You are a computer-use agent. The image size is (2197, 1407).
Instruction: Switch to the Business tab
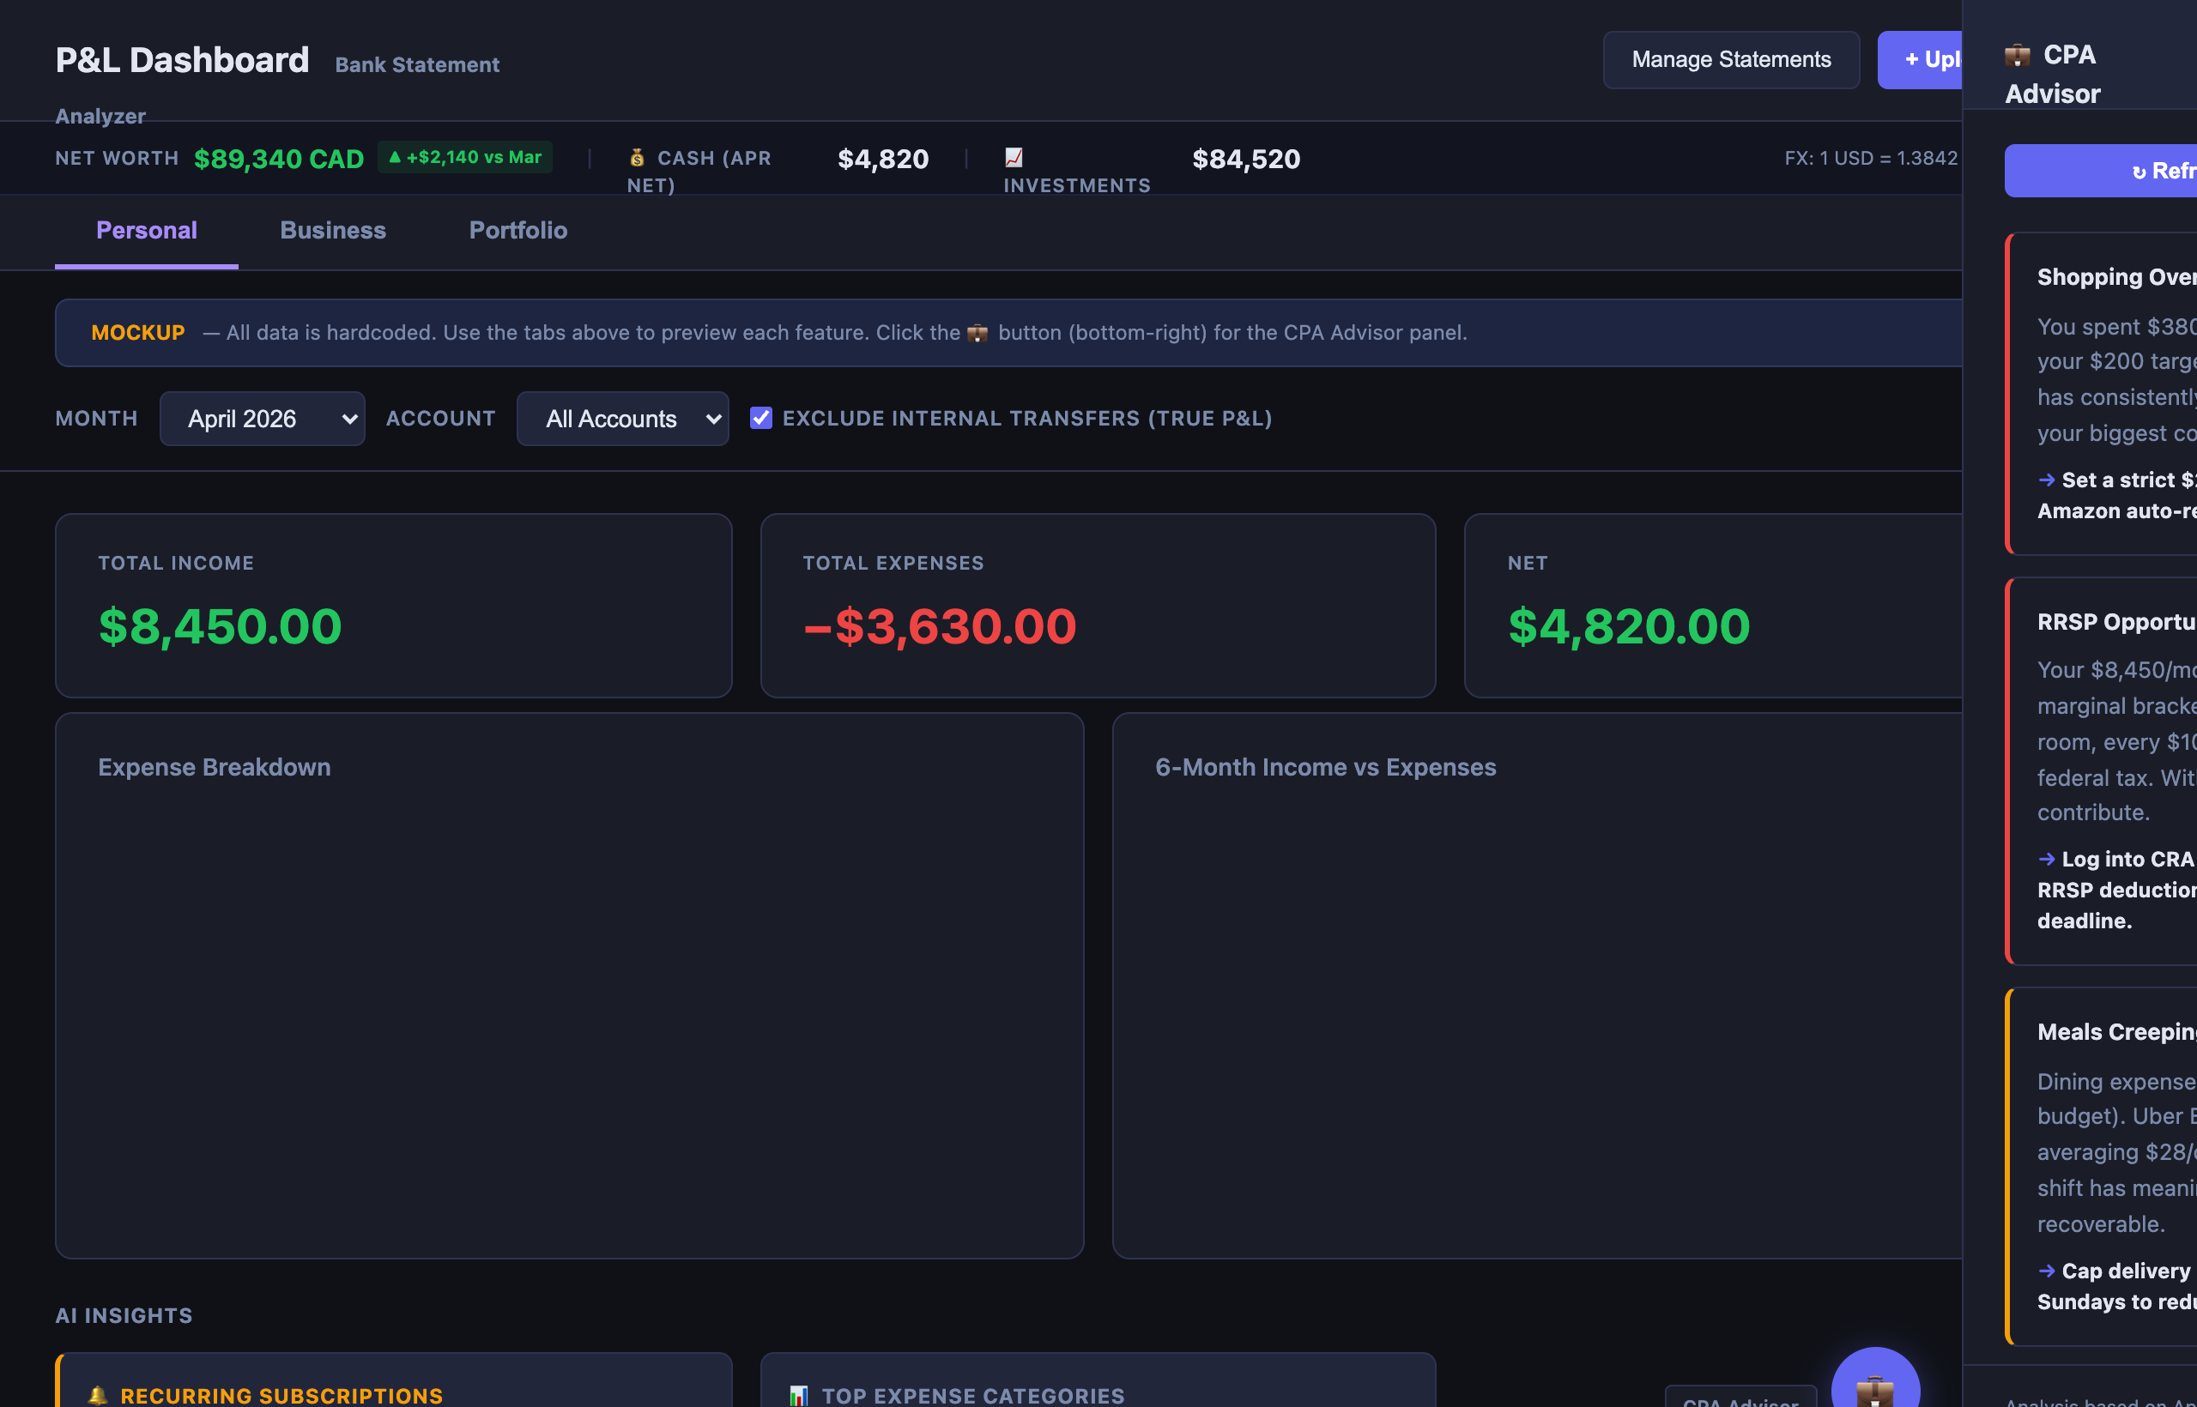[x=333, y=230]
